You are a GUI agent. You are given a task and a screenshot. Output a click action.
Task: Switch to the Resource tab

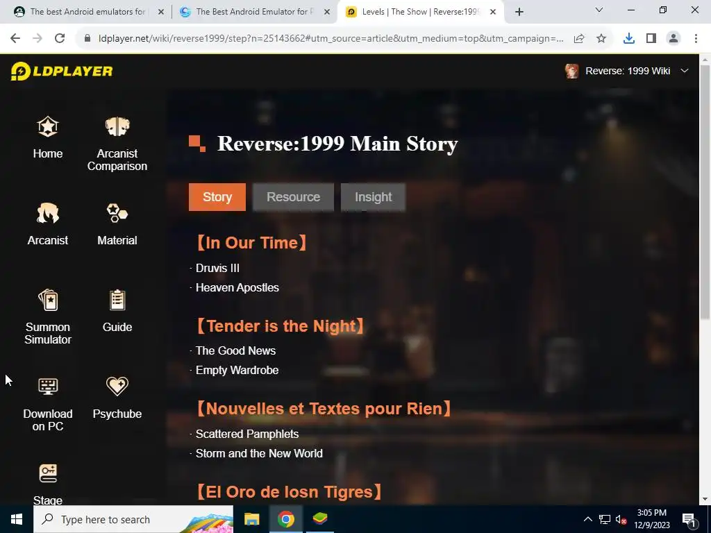(294, 197)
